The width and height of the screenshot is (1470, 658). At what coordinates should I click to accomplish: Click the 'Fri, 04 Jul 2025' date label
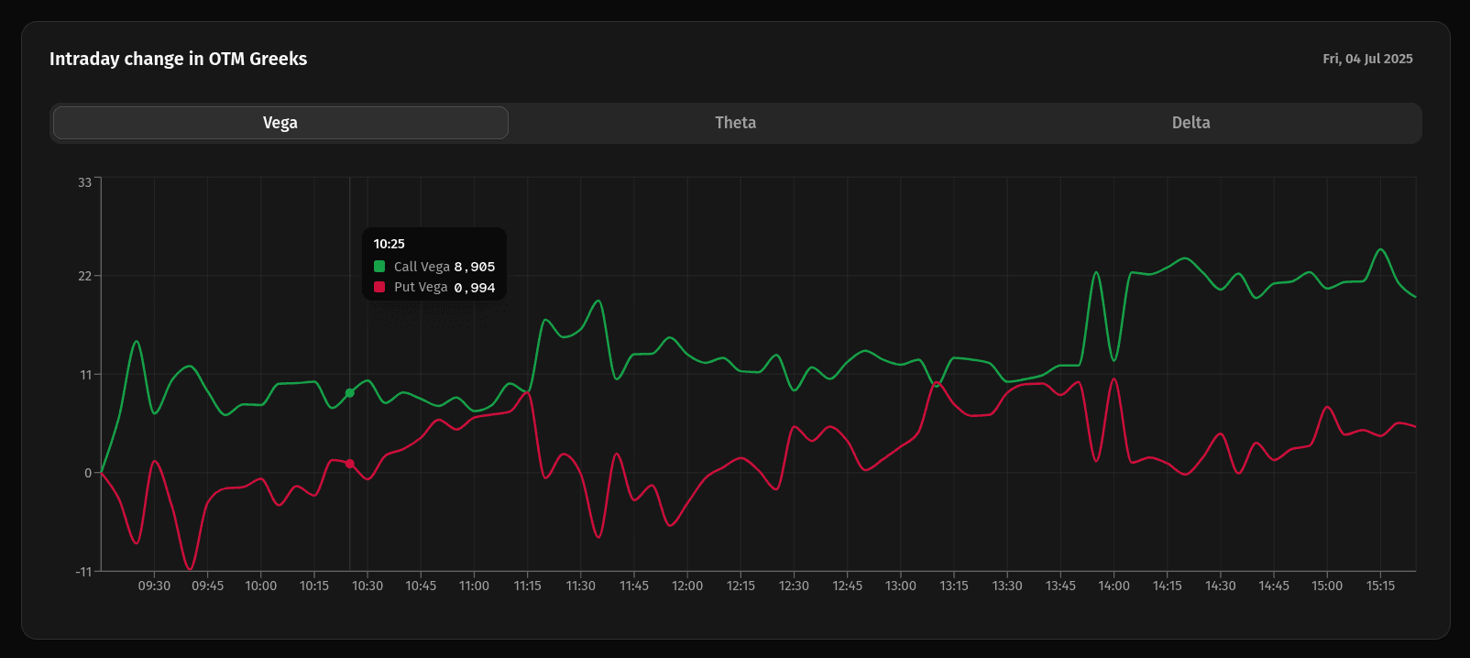pos(1367,59)
